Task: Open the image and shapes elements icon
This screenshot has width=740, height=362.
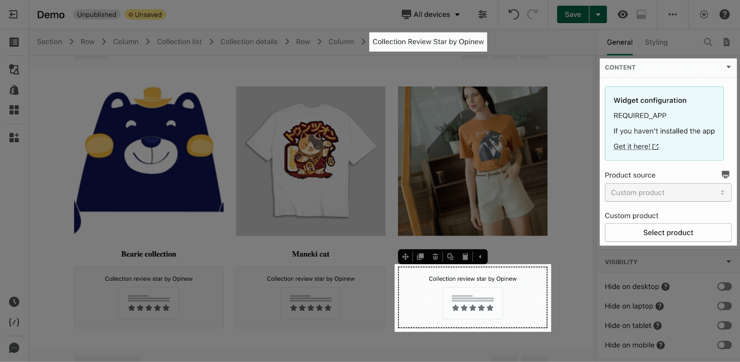Action: pos(14,69)
